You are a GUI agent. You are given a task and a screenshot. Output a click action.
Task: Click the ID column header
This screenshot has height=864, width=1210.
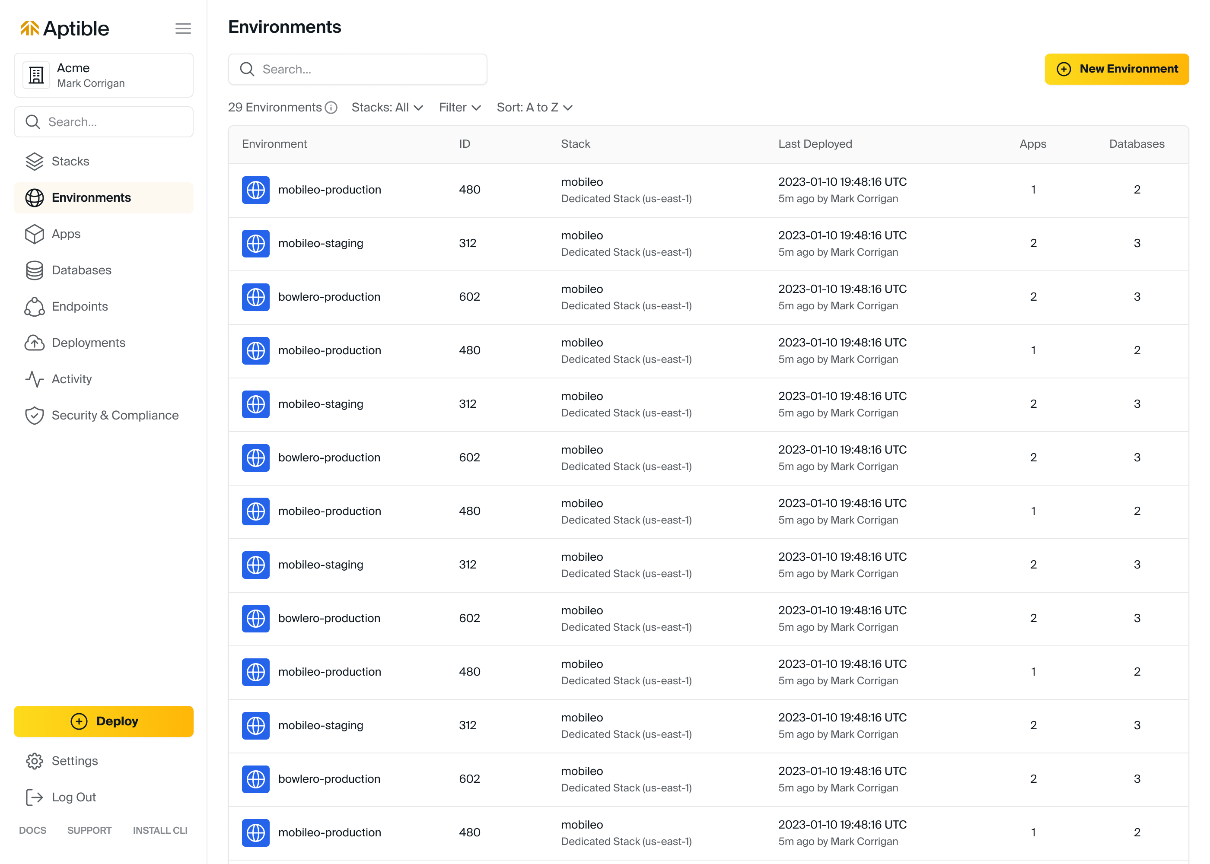pos(465,144)
